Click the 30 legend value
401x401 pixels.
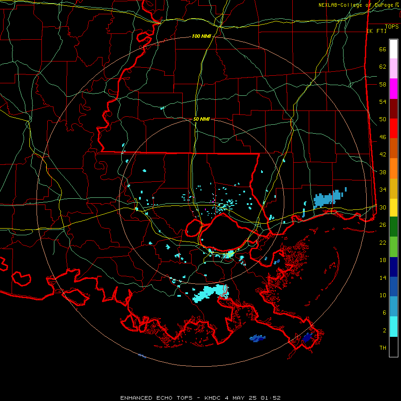coord(383,207)
